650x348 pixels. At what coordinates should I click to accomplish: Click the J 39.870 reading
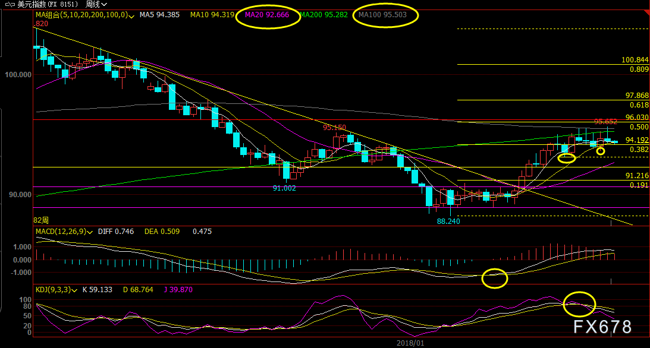[x=178, y=290]
